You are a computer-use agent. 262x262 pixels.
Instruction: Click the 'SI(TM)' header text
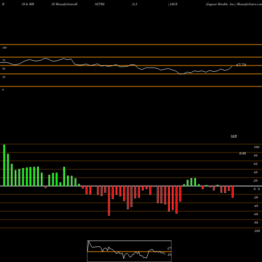100,4
